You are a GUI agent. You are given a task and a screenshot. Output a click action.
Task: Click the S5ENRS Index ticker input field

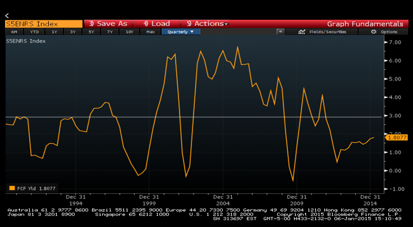(x=42, y=24)
